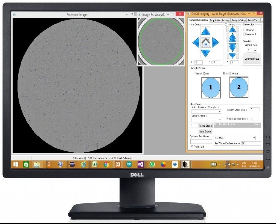
Task: Move stage left with X-Y left arrow
Action: coord(196,42)
